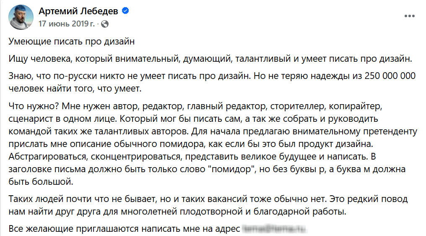This screenshot has height=236, width=426.
Task: Click the question Что нужно? in the post
Action: tap(34, 106)
